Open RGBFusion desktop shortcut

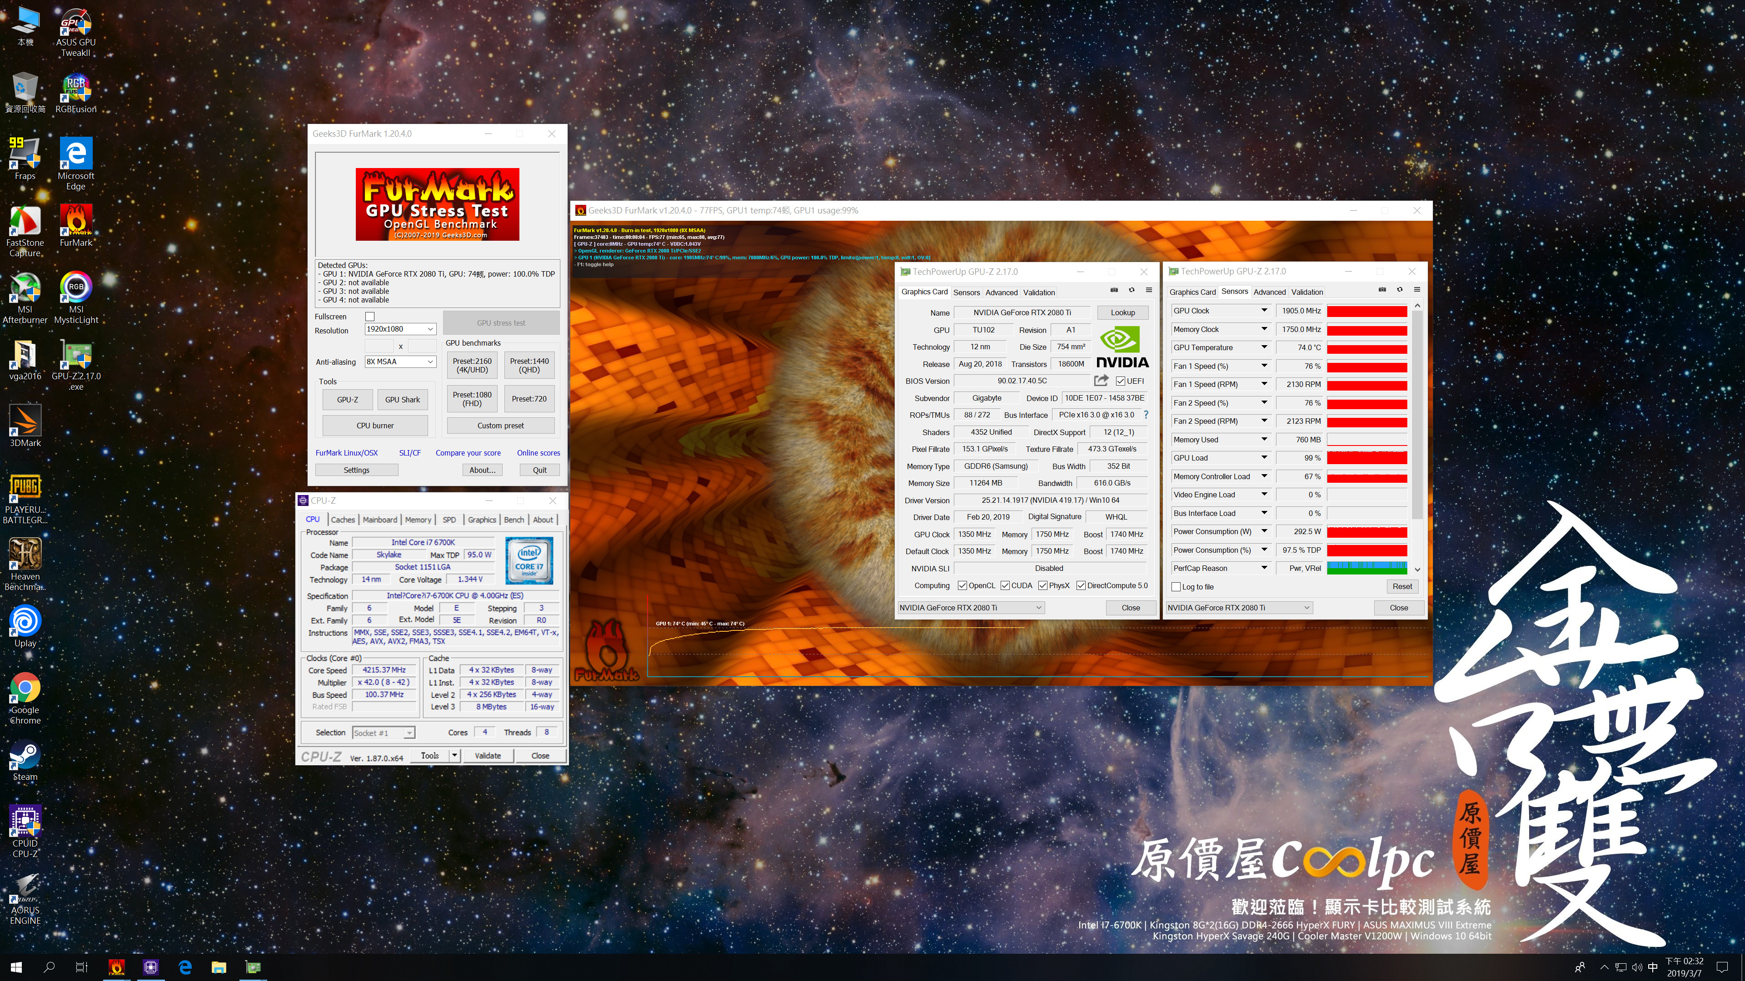point(76,94)
